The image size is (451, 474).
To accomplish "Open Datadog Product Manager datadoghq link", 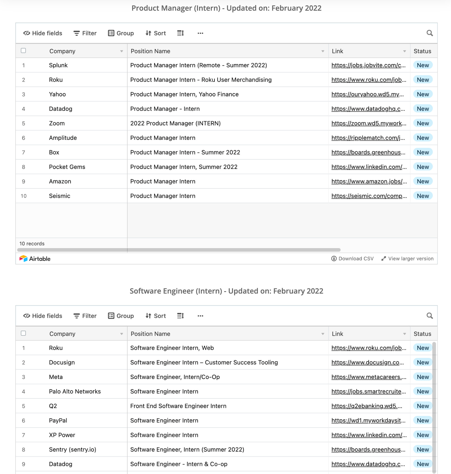I will click(368, 109).
